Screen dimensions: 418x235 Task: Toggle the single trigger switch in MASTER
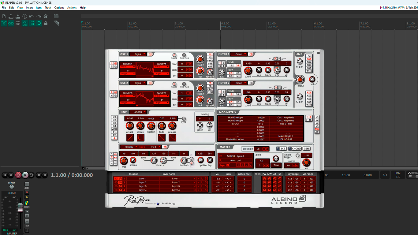(x=297, y=155)
